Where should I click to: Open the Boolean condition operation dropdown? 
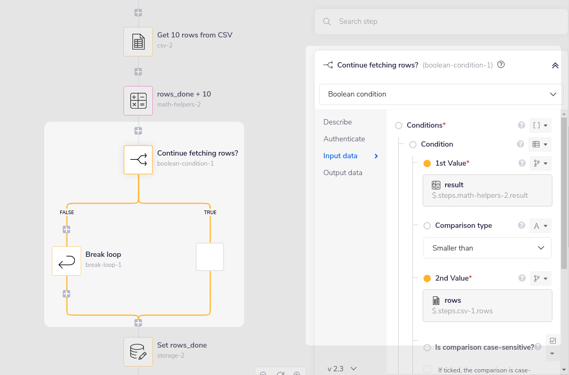click(441, 94)
